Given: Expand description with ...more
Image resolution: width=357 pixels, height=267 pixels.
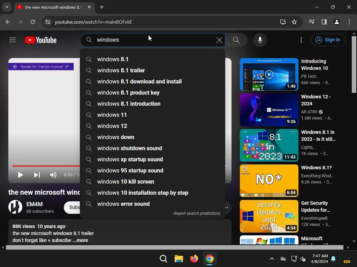Looking at the screenshot, I should pos(80,240).
